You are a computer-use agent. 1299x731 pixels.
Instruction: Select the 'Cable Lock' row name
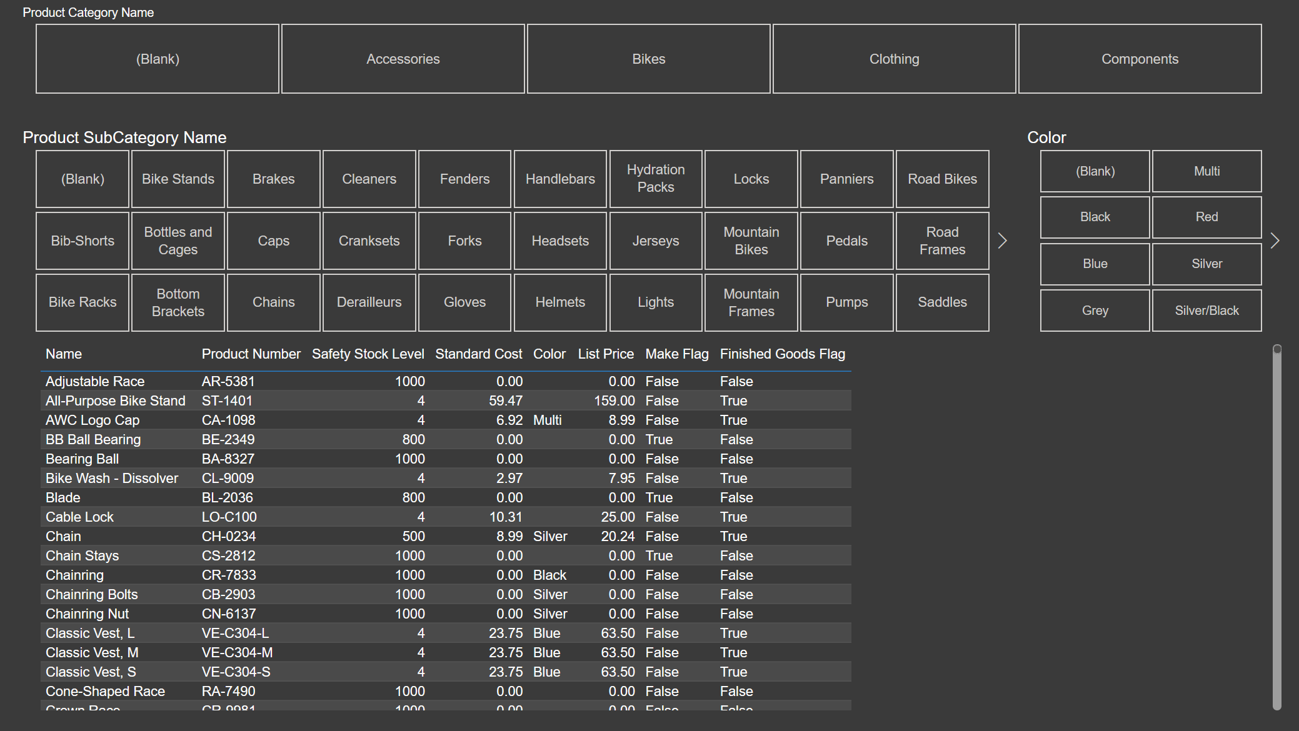(x=80, y=517)
